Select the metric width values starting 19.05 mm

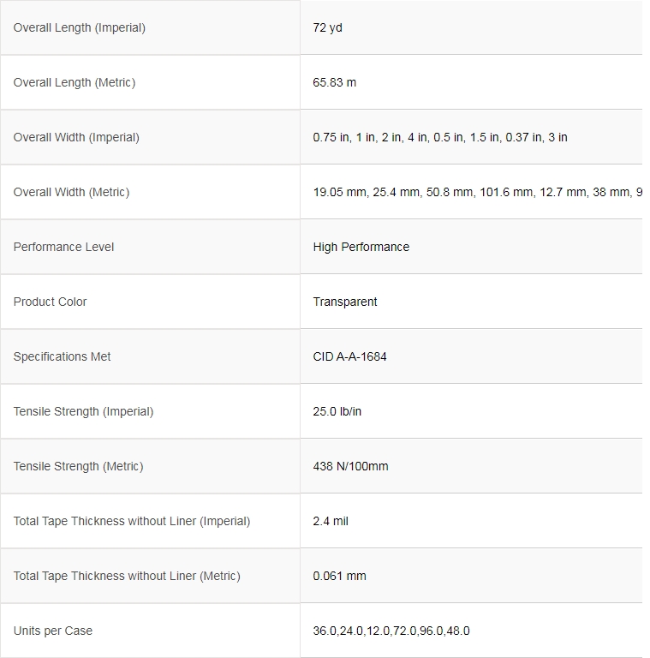[477, 192]
